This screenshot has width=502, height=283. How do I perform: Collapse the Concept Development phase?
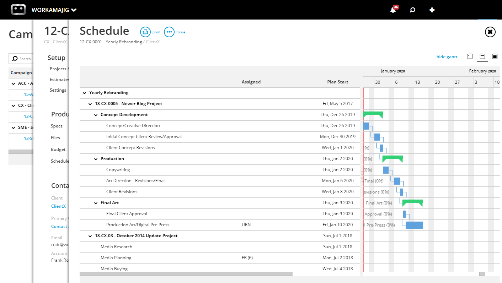pyautogui.click(x=95, y=115)
